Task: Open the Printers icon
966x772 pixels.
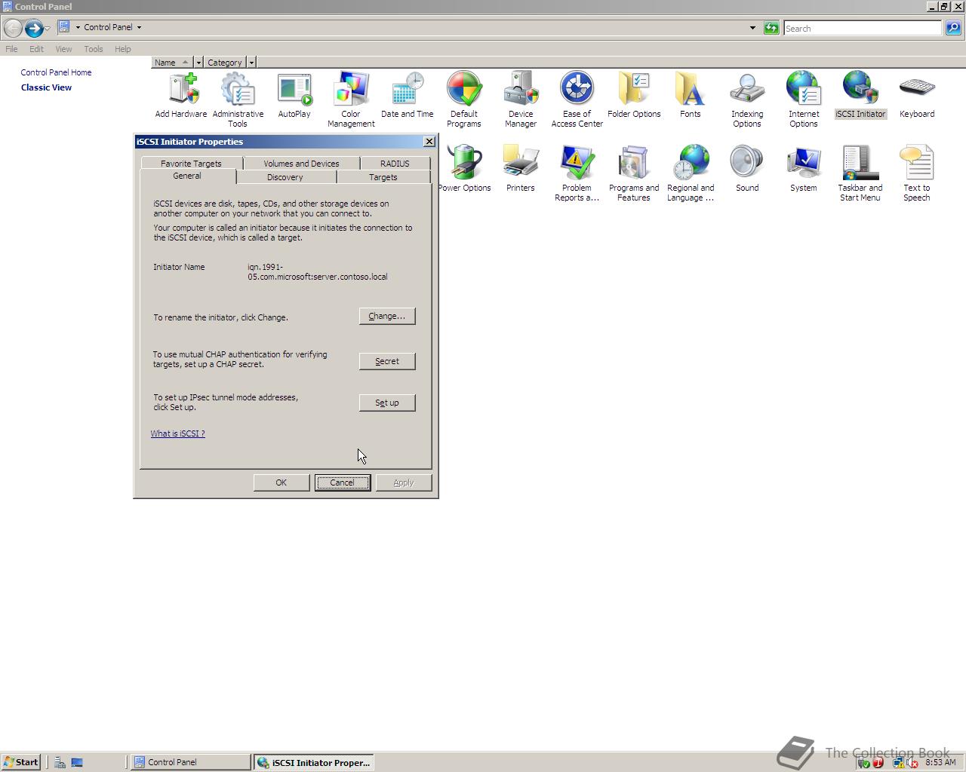Action: click(x=521, y=168)
